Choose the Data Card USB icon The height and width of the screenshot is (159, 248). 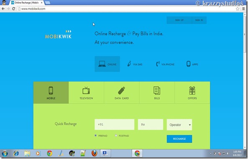(121, 90)
